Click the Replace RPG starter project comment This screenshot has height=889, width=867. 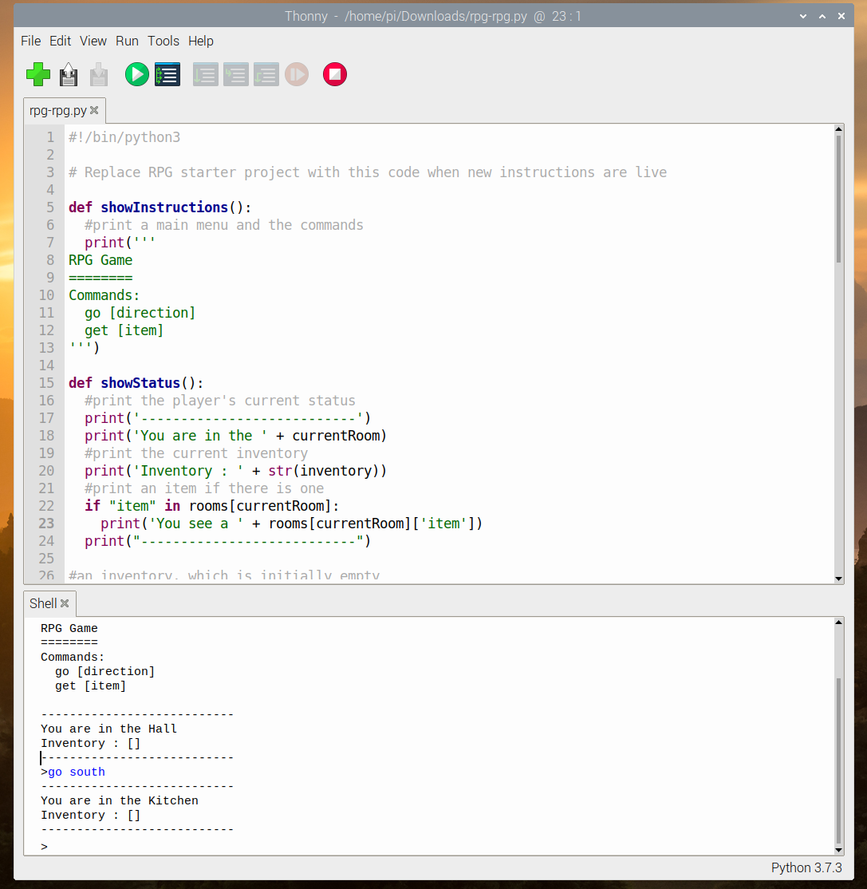click(x=368, y=172)
